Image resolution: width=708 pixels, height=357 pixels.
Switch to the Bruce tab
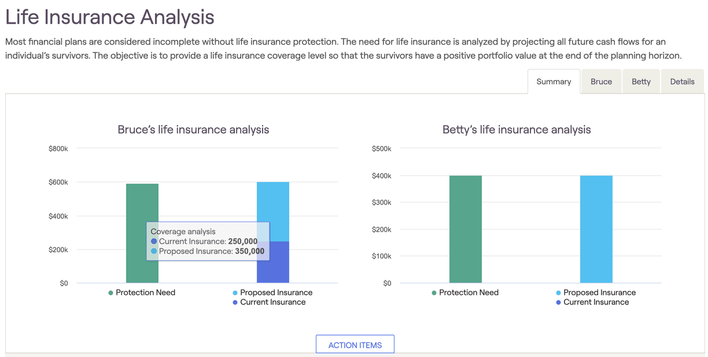pyautogui.click(x=601, y=81)
